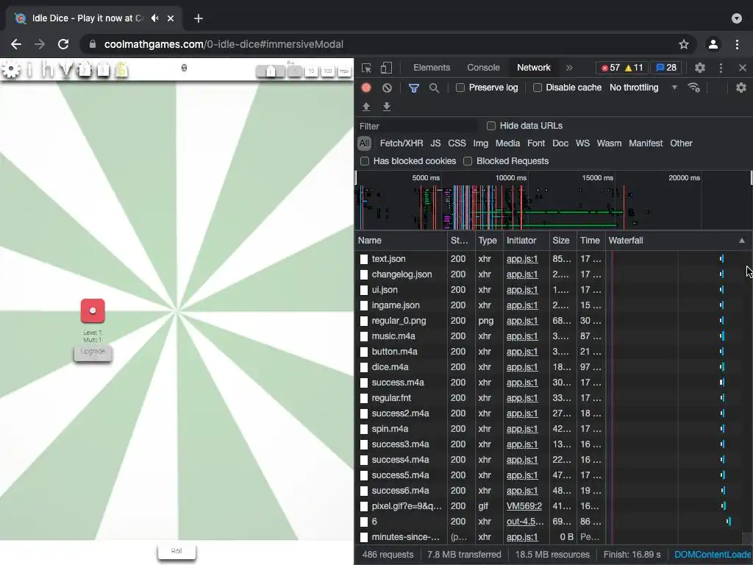Click in the Filter text field

(417, 126)
